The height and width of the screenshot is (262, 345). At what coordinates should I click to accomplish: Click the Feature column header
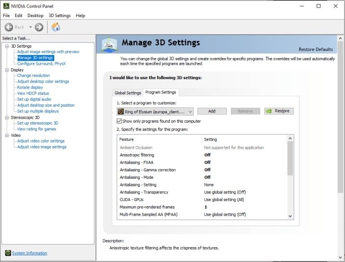(x=160, y=139)
